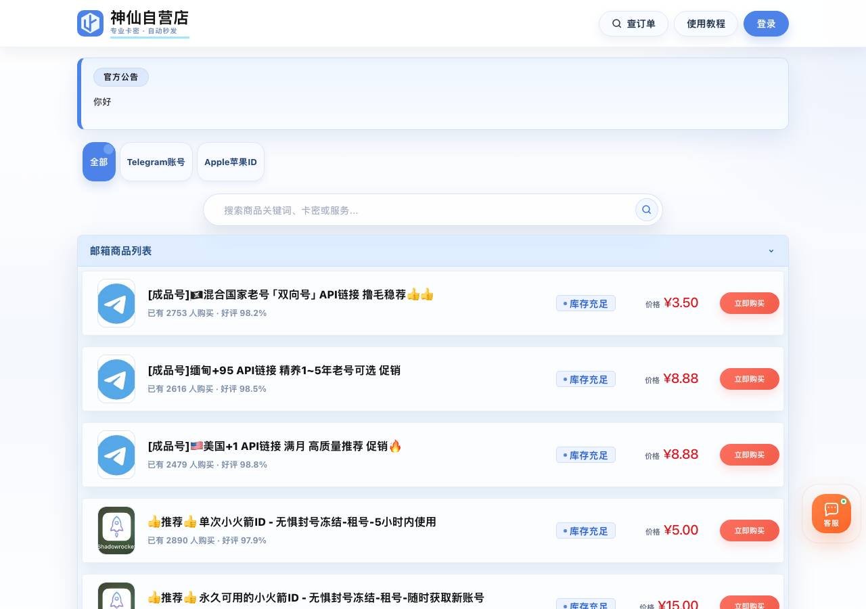Screen dimensions: 866x609
Task: Click Telegram icon of 缅甸+95 product
Action: (116, 379)
